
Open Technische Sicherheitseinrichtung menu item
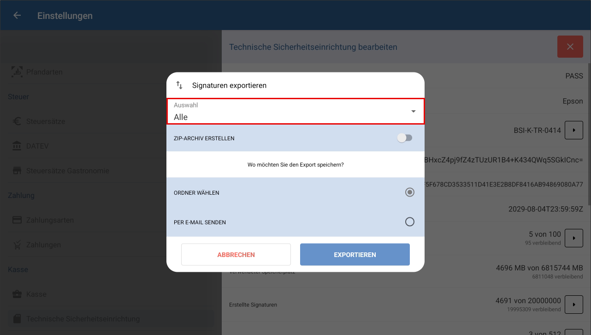point(83,319)
